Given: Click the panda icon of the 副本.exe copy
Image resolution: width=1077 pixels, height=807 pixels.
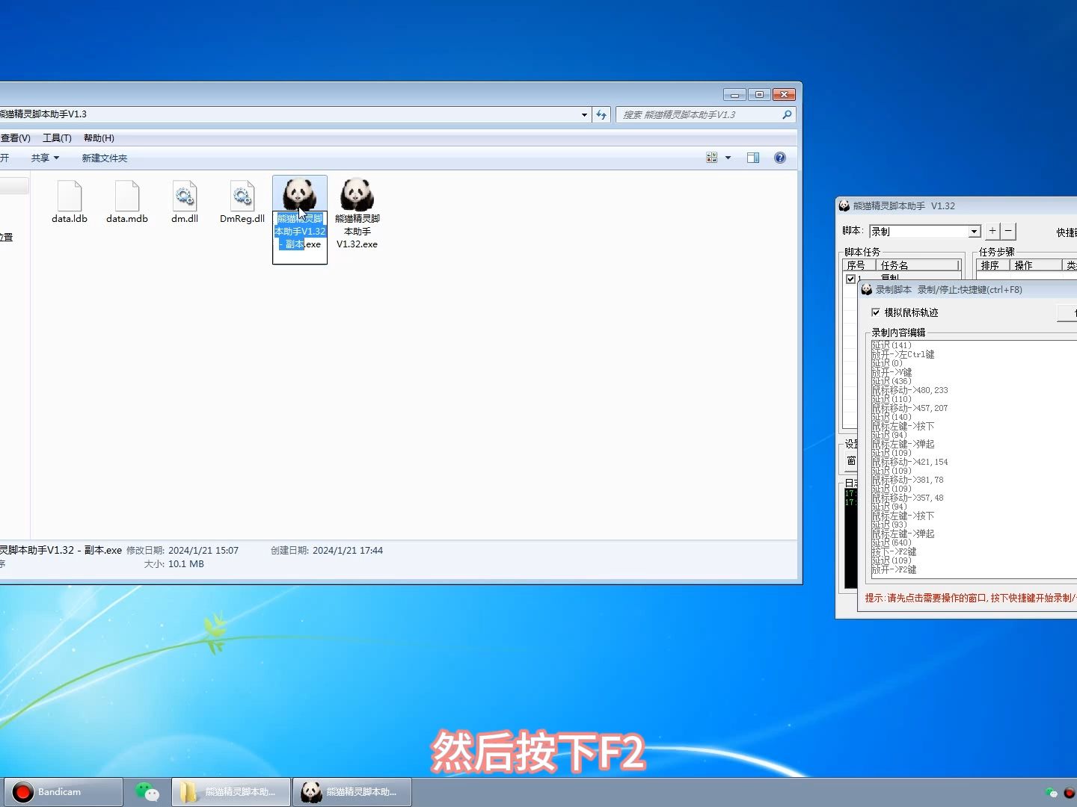Looking at the screenshot, I should (x=299, y=194).
